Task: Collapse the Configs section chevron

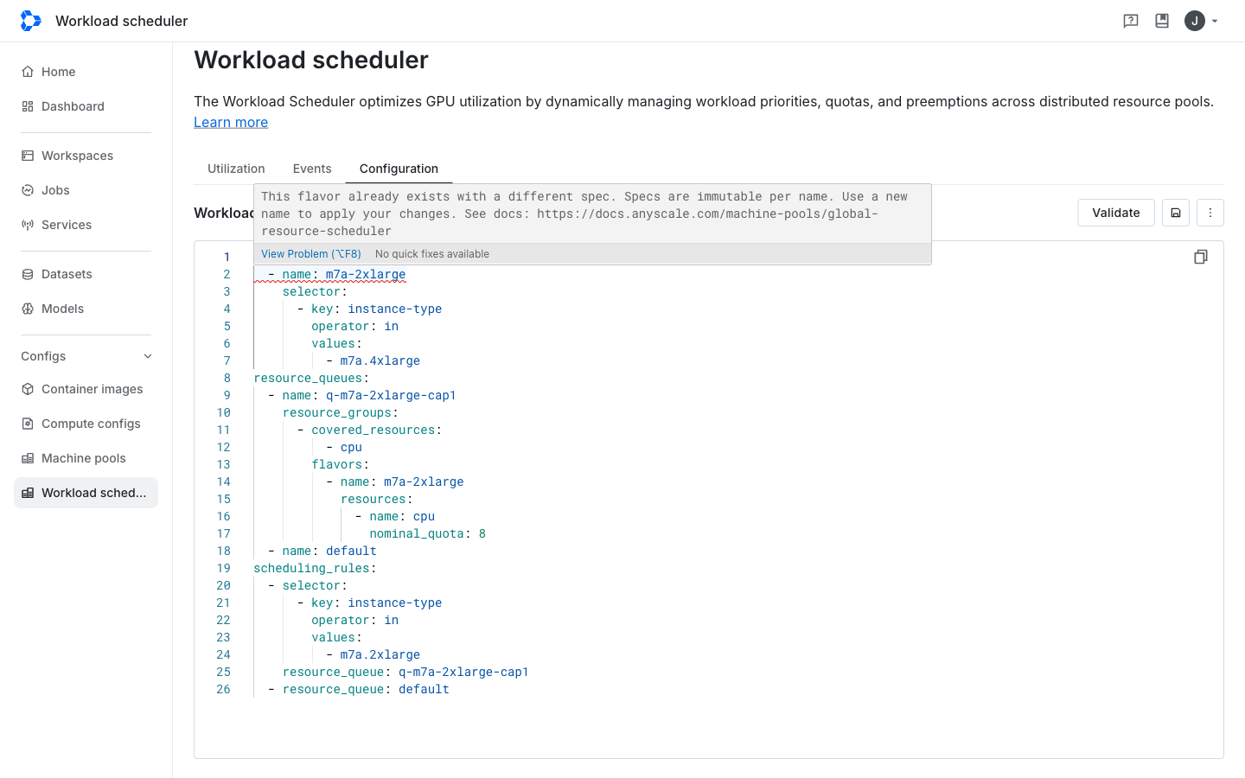Action: click(x=148, y=356)
